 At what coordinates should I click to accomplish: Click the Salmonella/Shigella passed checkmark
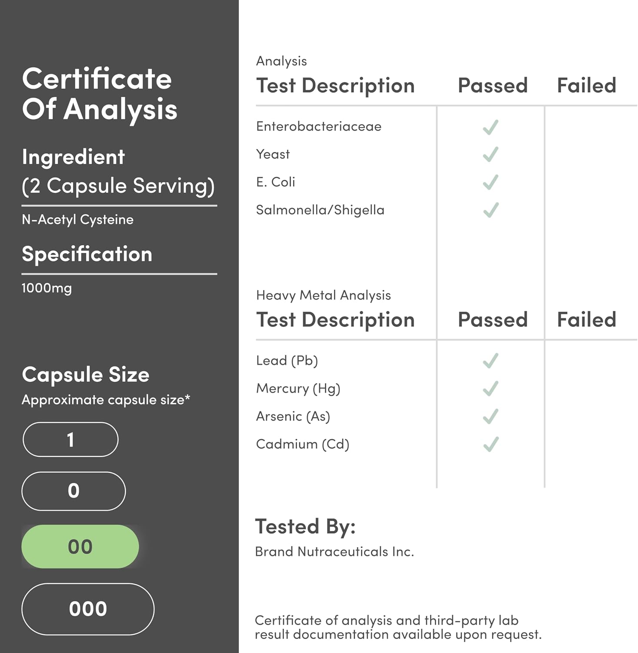(491, 210)
